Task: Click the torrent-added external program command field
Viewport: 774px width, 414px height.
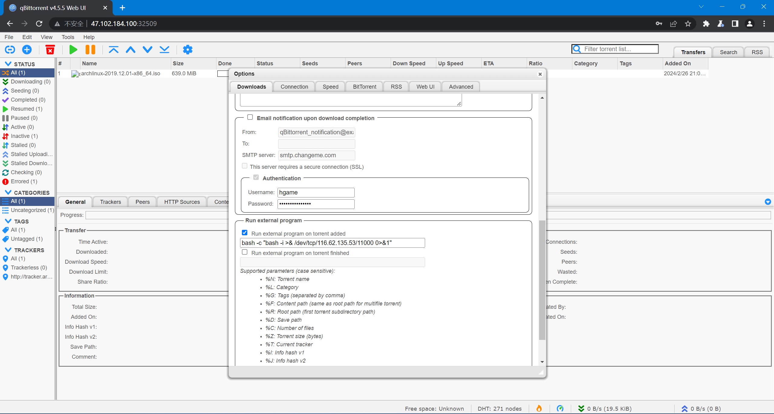Action: 332,243
